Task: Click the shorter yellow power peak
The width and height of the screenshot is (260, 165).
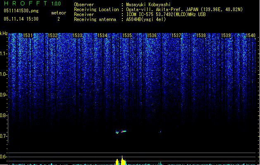Action: pyautogui.click(x=117, y=162)
